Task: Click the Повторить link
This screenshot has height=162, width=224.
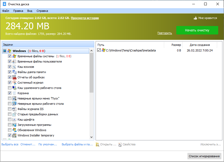Action: [165, 33]
